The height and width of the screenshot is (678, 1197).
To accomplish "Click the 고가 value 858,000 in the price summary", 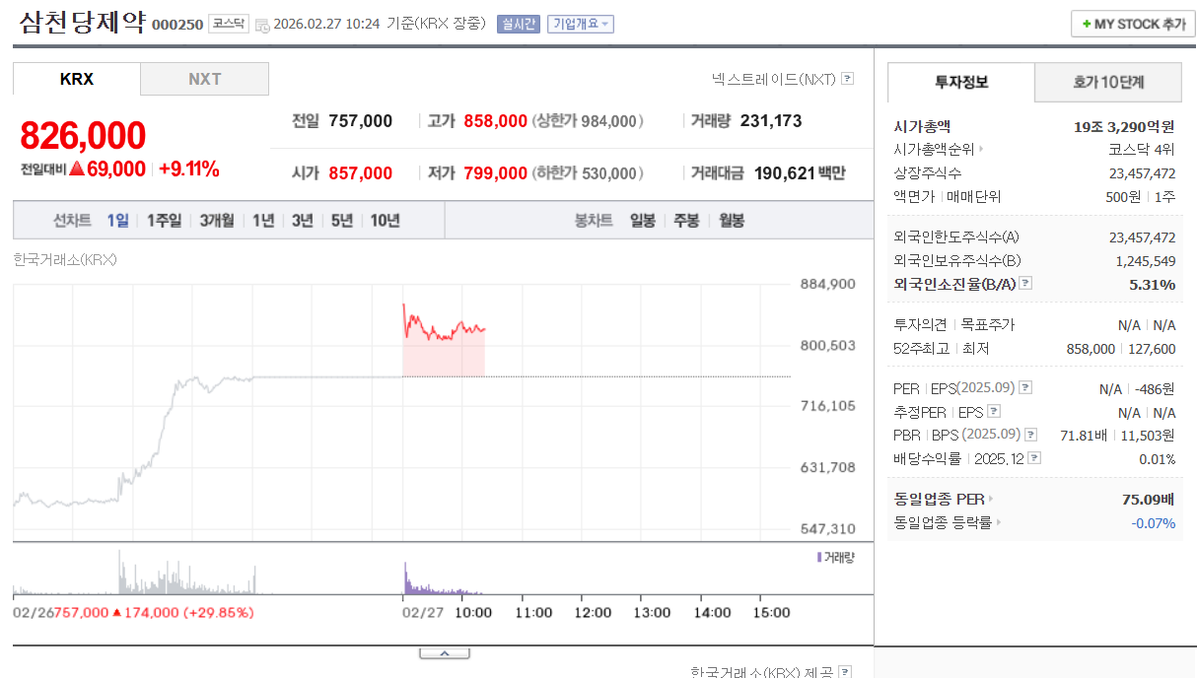I will (x=496, y=121).
